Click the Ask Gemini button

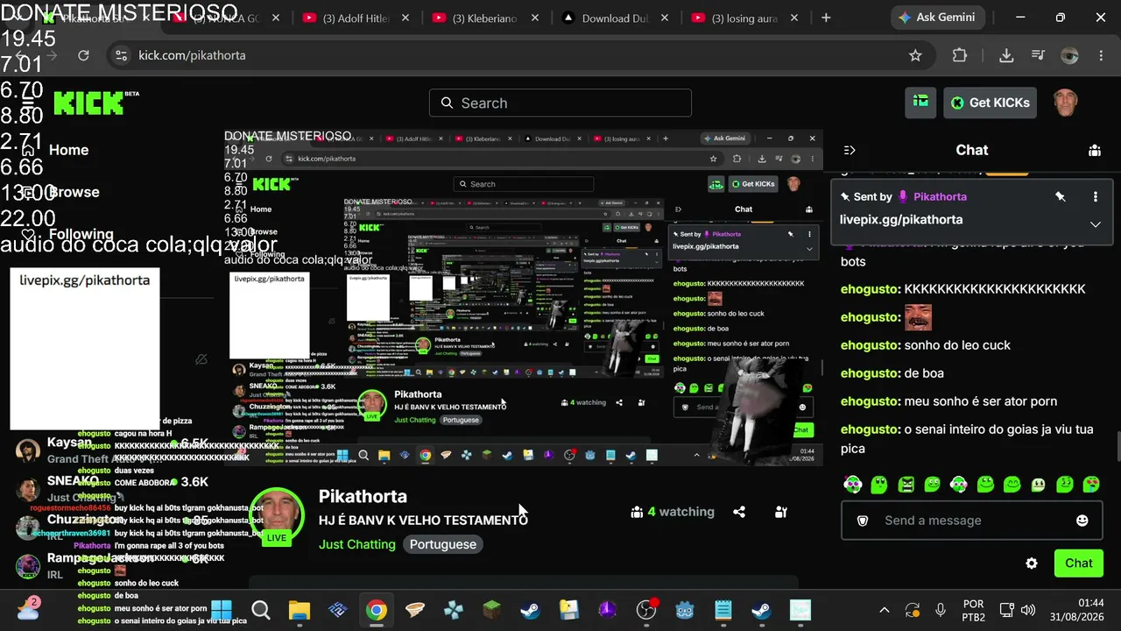938,18
